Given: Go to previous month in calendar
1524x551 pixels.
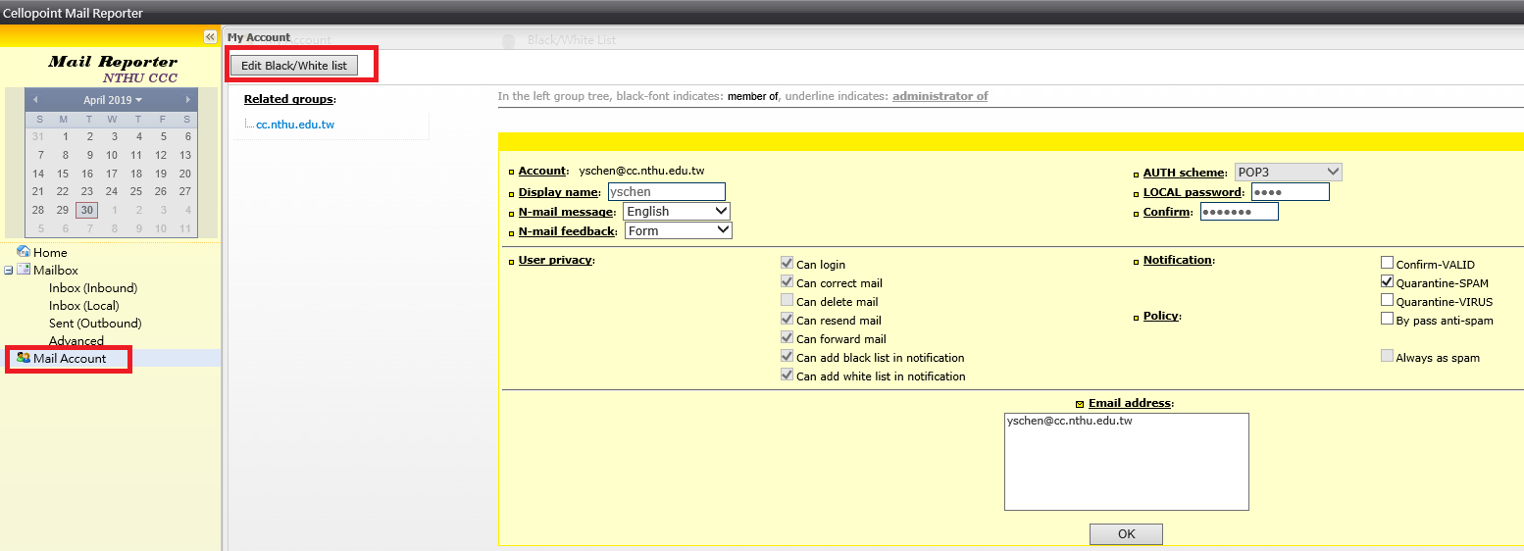Looking at the screenshot, I should 36,100.
